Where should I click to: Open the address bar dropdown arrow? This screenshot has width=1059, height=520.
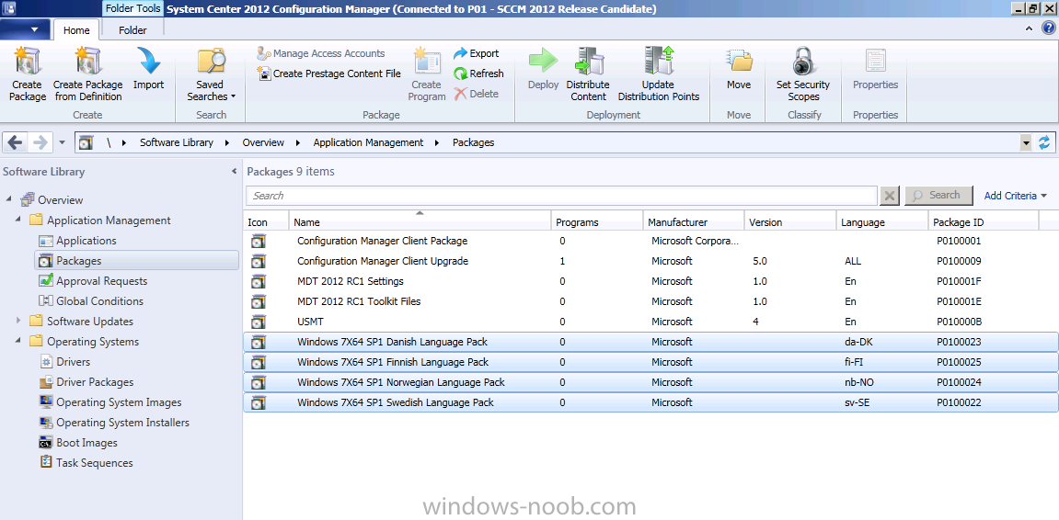pyautogui.click(x=1026, y=143)
